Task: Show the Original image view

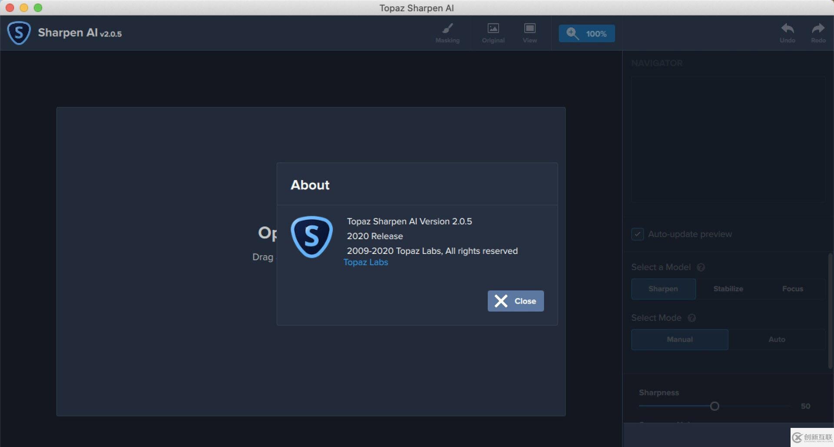Action: tap(493, 33)
